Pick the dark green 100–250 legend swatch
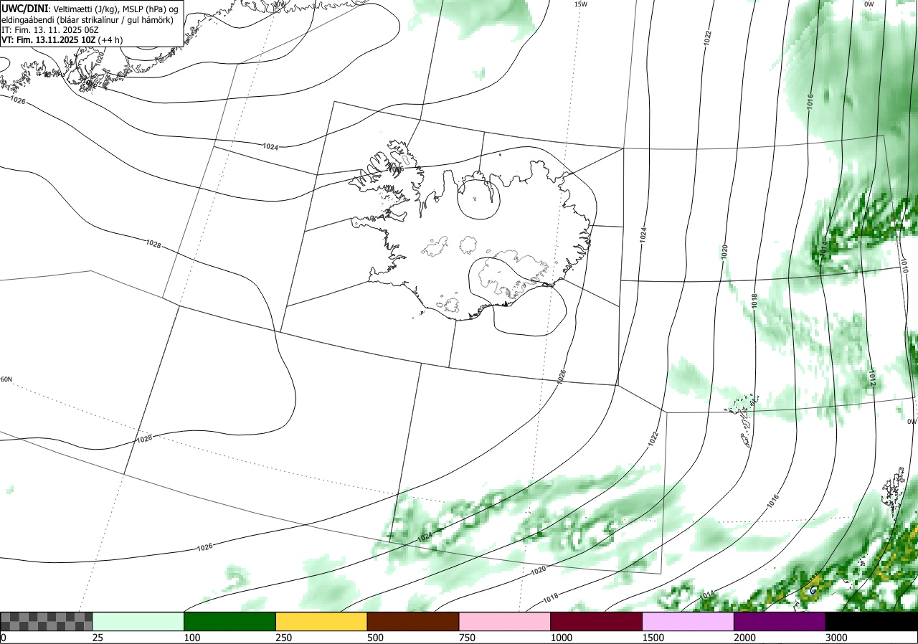The width and height of the screenshot is (918, 644). click(x=230, y=621)
